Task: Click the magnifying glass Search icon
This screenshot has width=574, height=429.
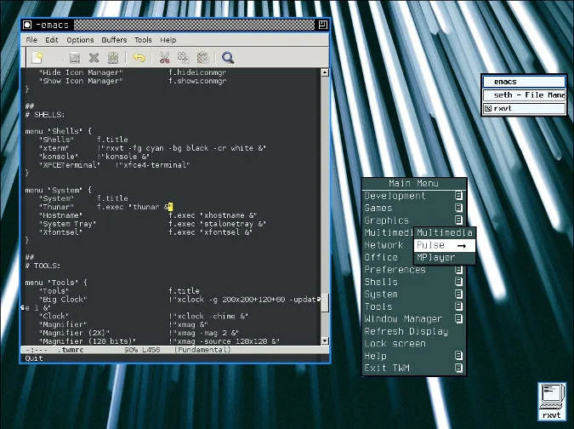Action: pos(227,58)
